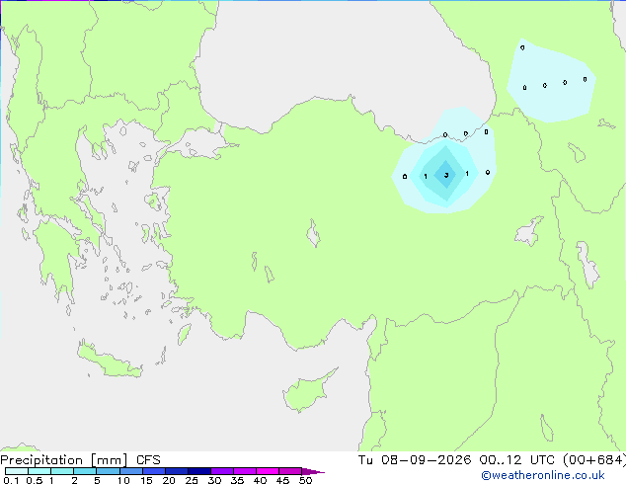Click the island of Crete on the map
The width and height of the screenshot is (626, 484).
pos(110,361)
